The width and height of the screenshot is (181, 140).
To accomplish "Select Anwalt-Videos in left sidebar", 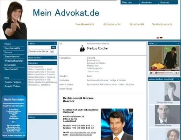I will (x=12, y=86).
